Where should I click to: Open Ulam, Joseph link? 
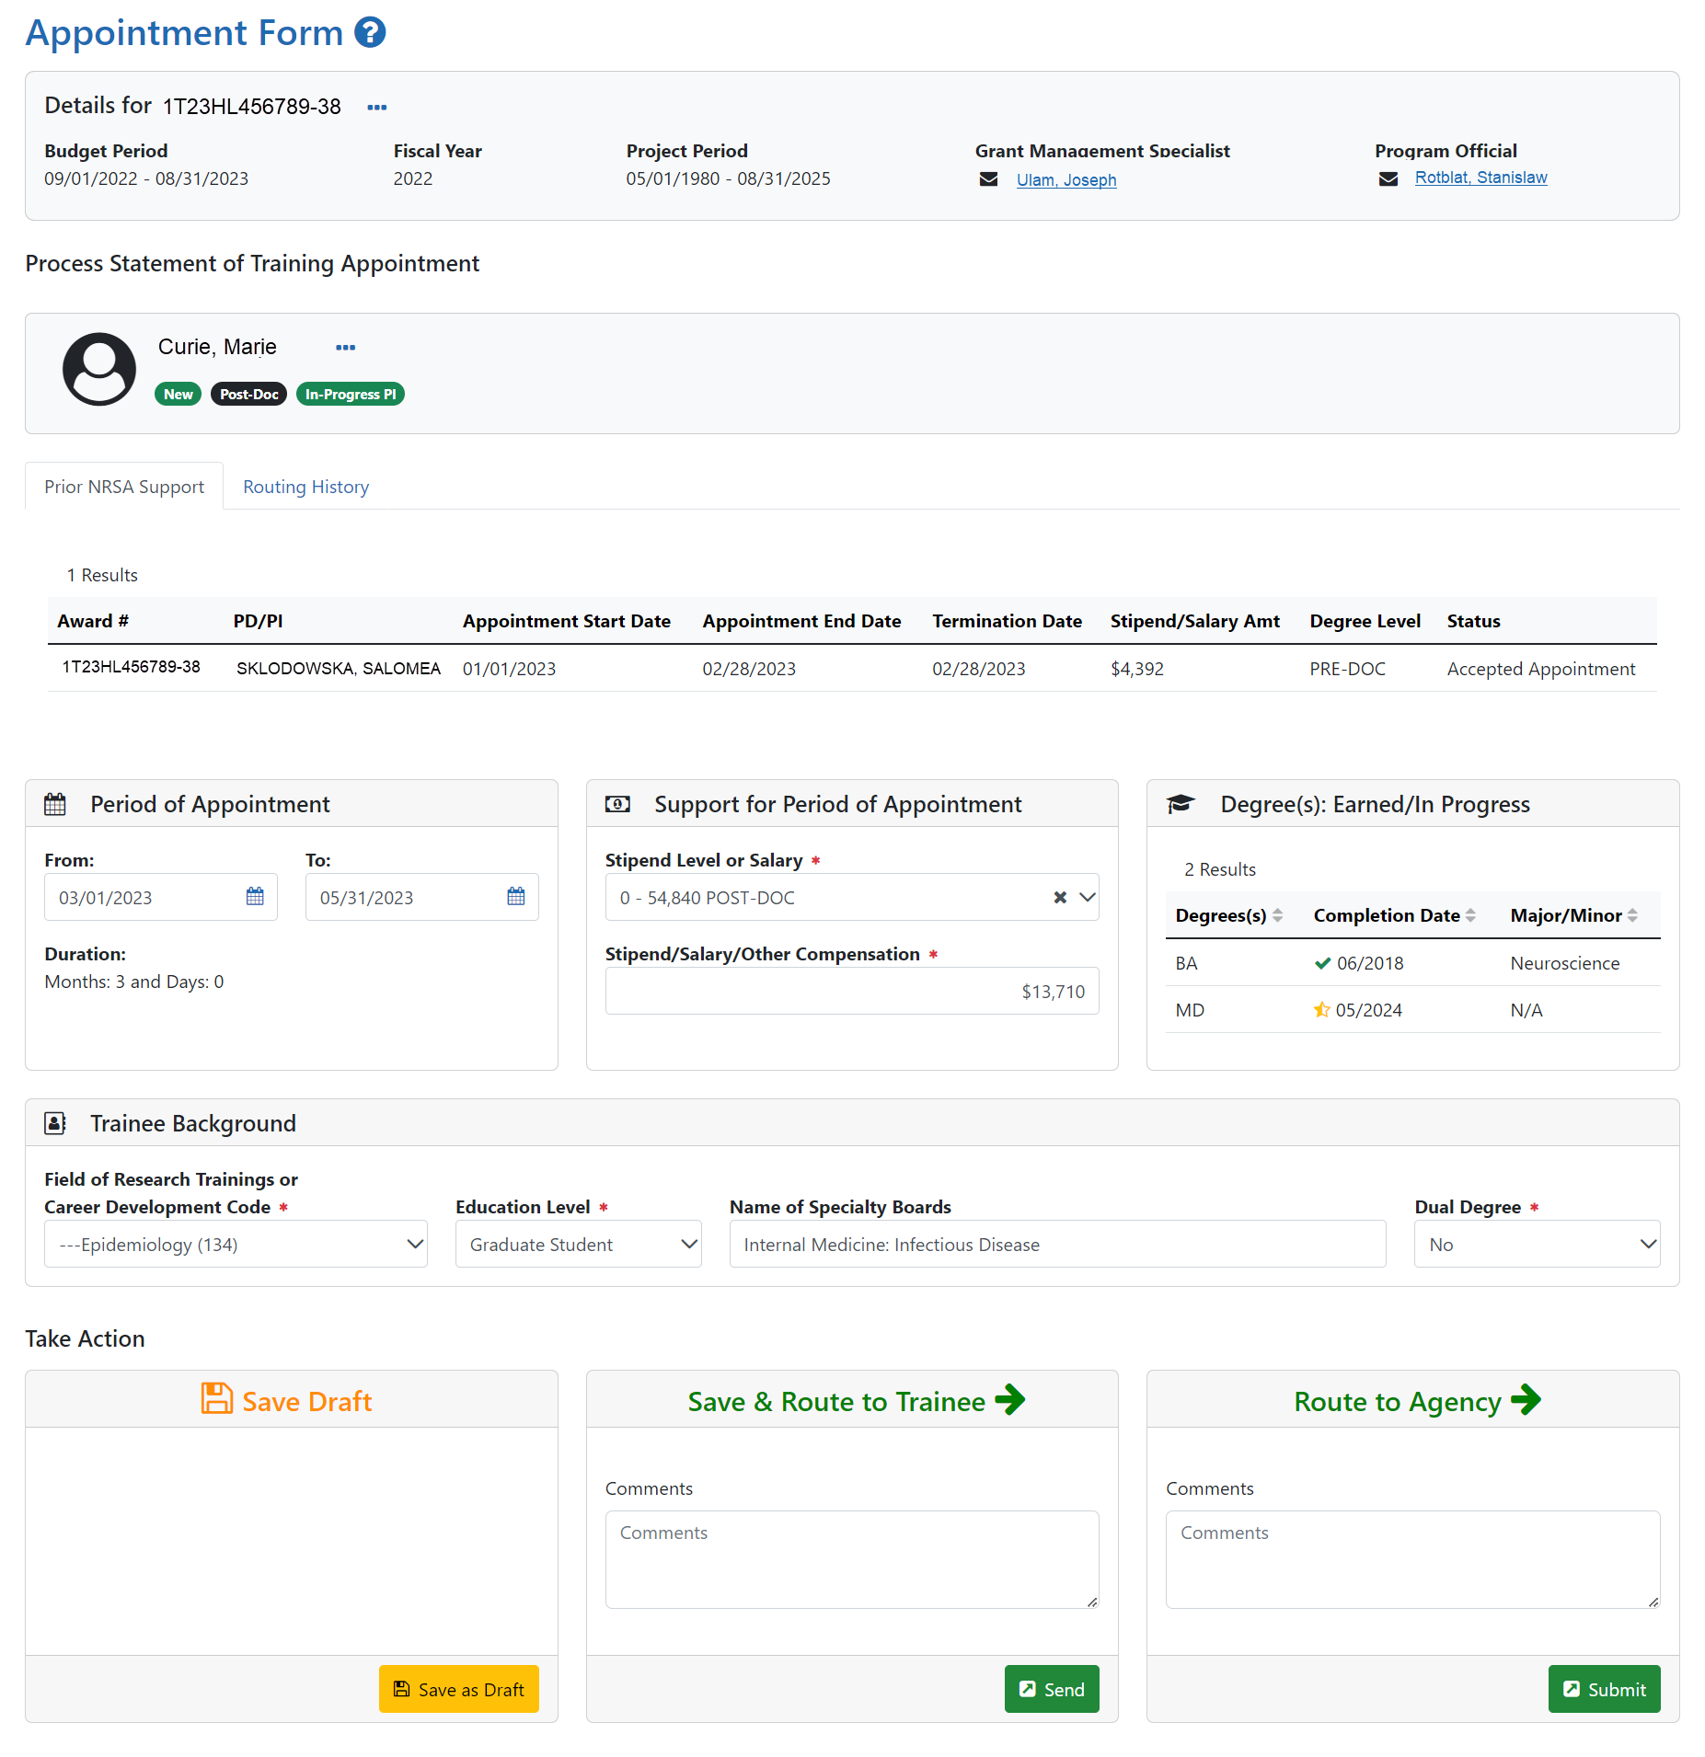[x=1066, y=180]
